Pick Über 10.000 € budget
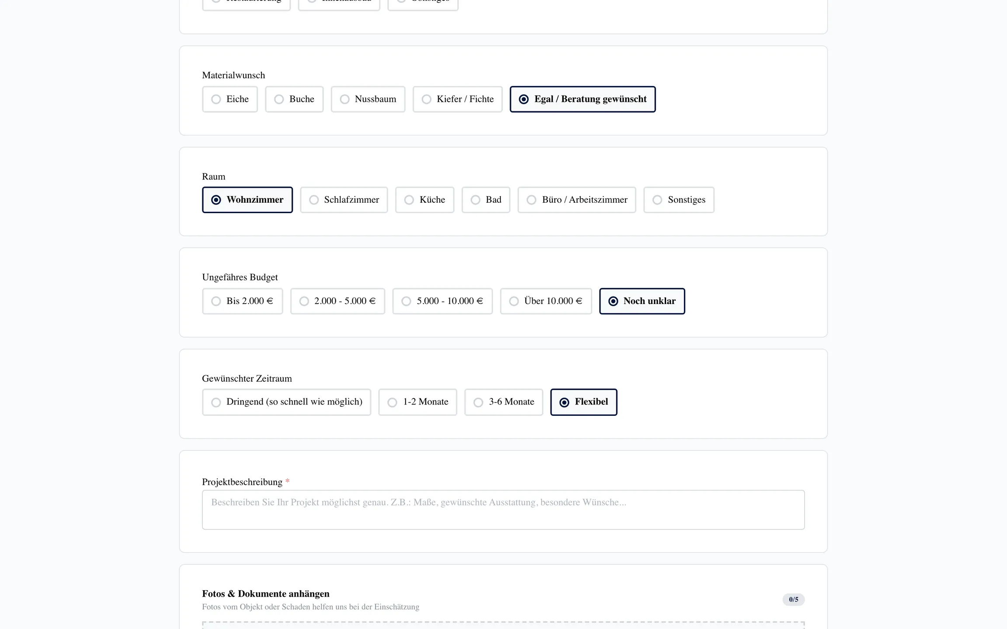The height and width of the screenshot is (629, 1007). point(546,301)
